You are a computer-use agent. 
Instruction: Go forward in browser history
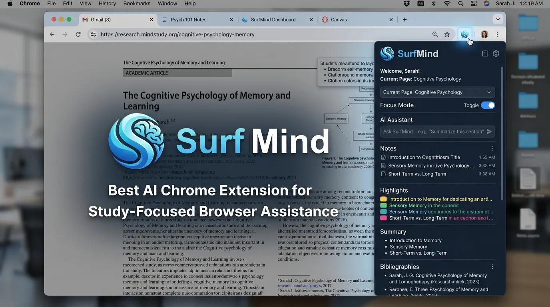point(65,34)
